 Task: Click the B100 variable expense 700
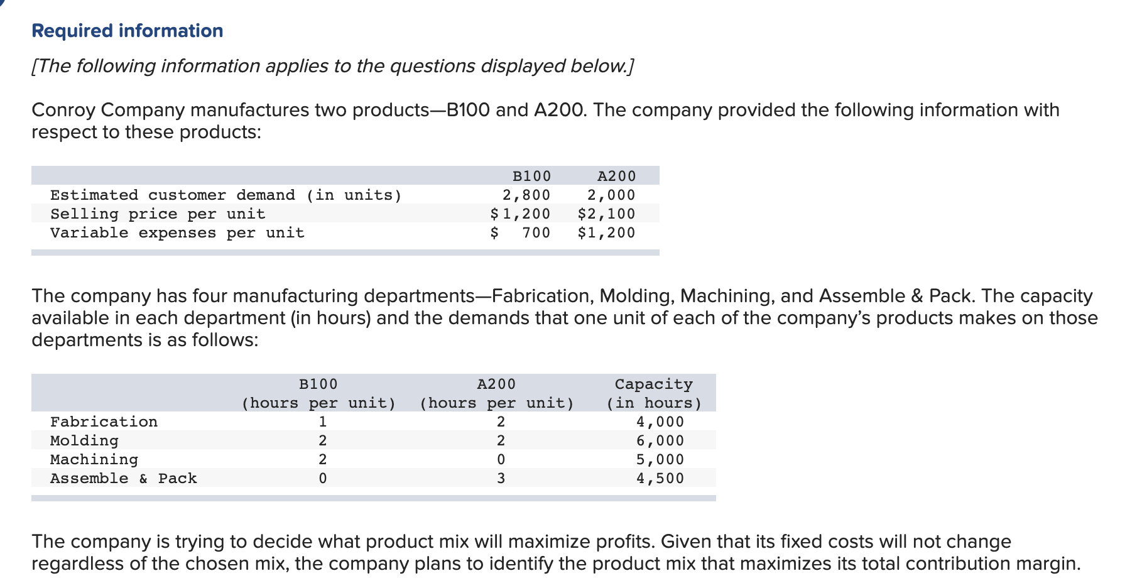(536, 232)
